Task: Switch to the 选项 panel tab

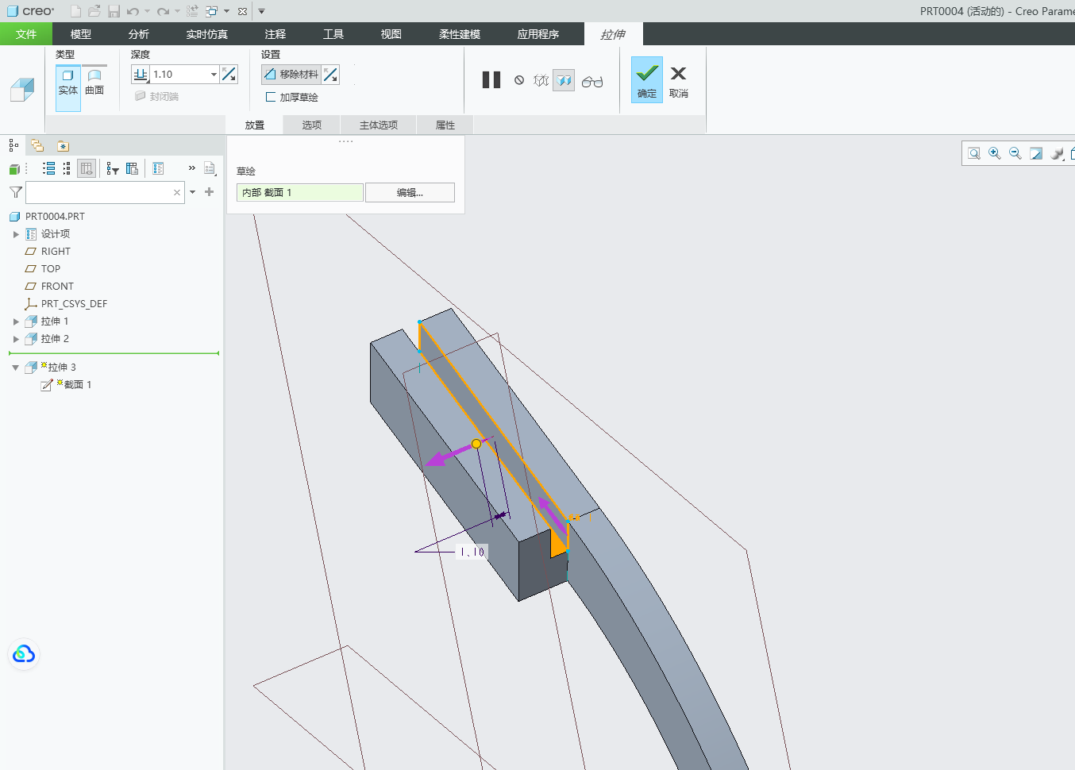Action: (312, 125)
